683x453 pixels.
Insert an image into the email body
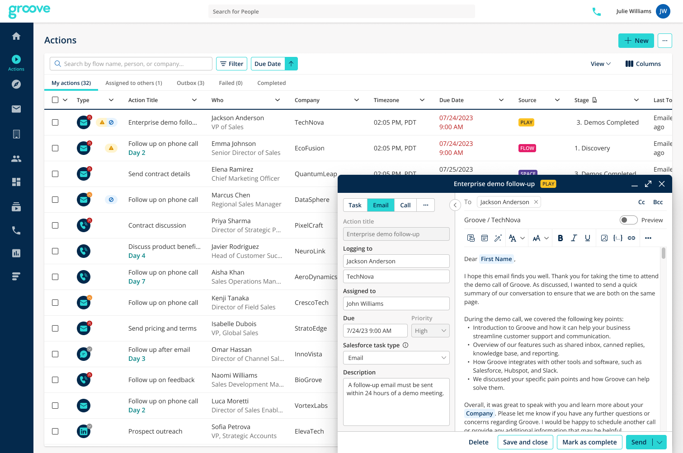pyautogui.click(x=605, y=238)
